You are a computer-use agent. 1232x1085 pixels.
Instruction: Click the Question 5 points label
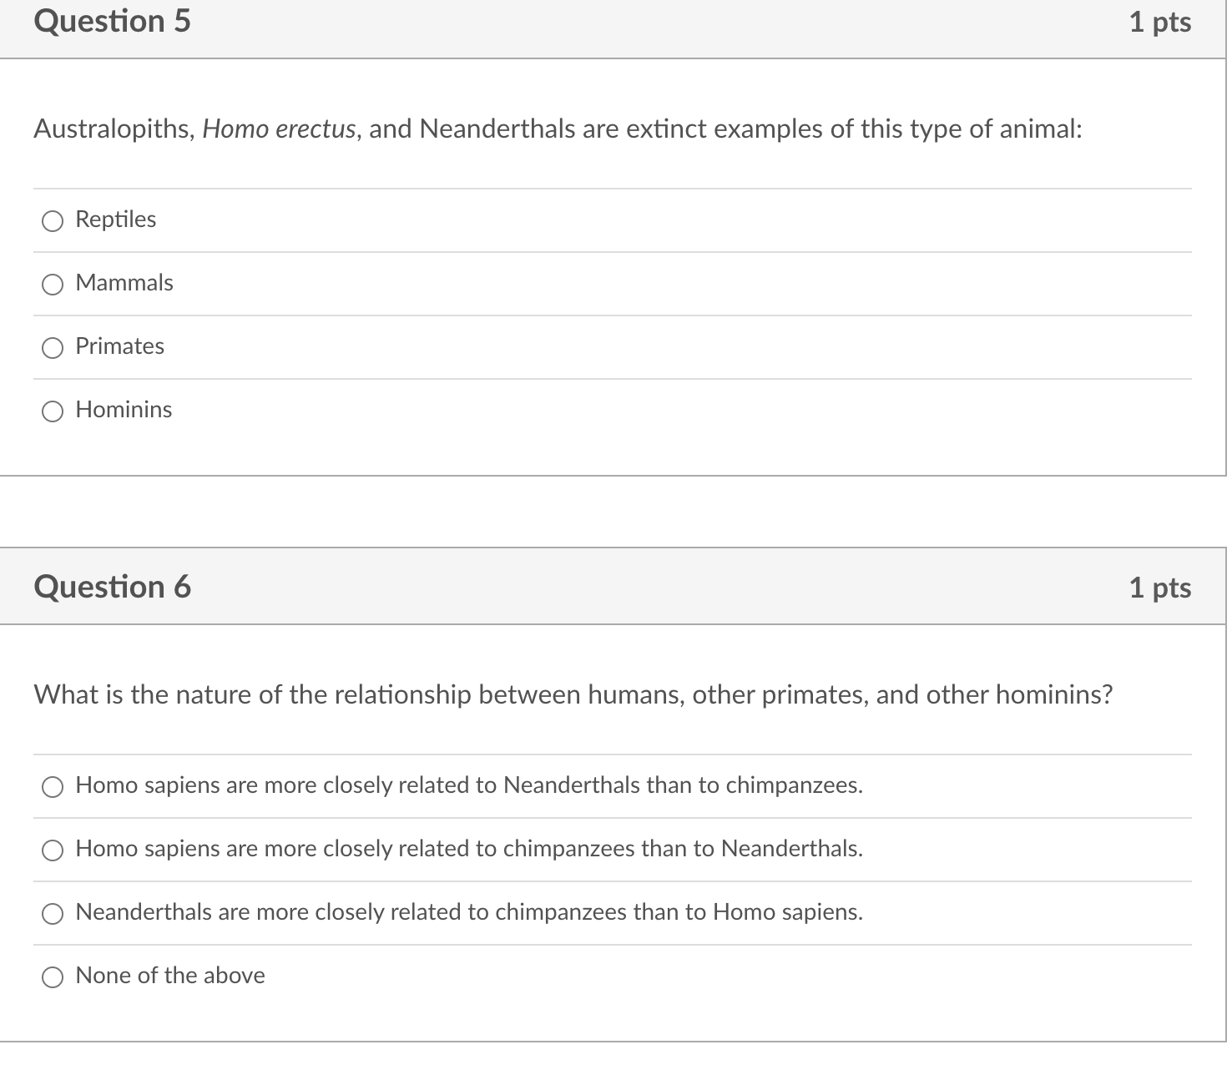1159,22
